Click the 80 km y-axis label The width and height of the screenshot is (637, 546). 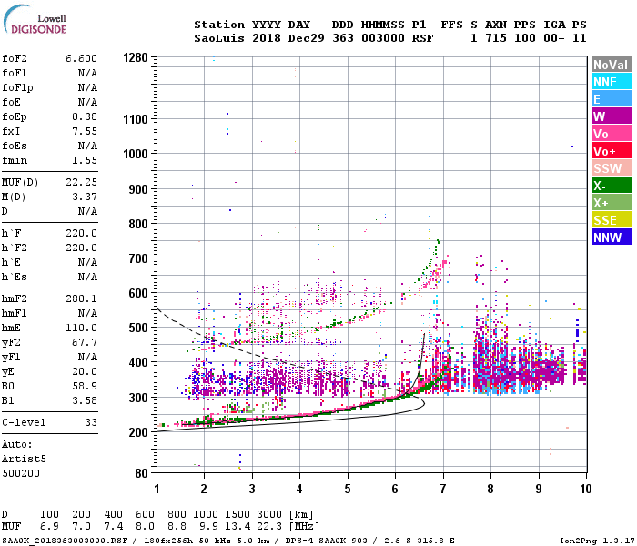tap(141, 473)
